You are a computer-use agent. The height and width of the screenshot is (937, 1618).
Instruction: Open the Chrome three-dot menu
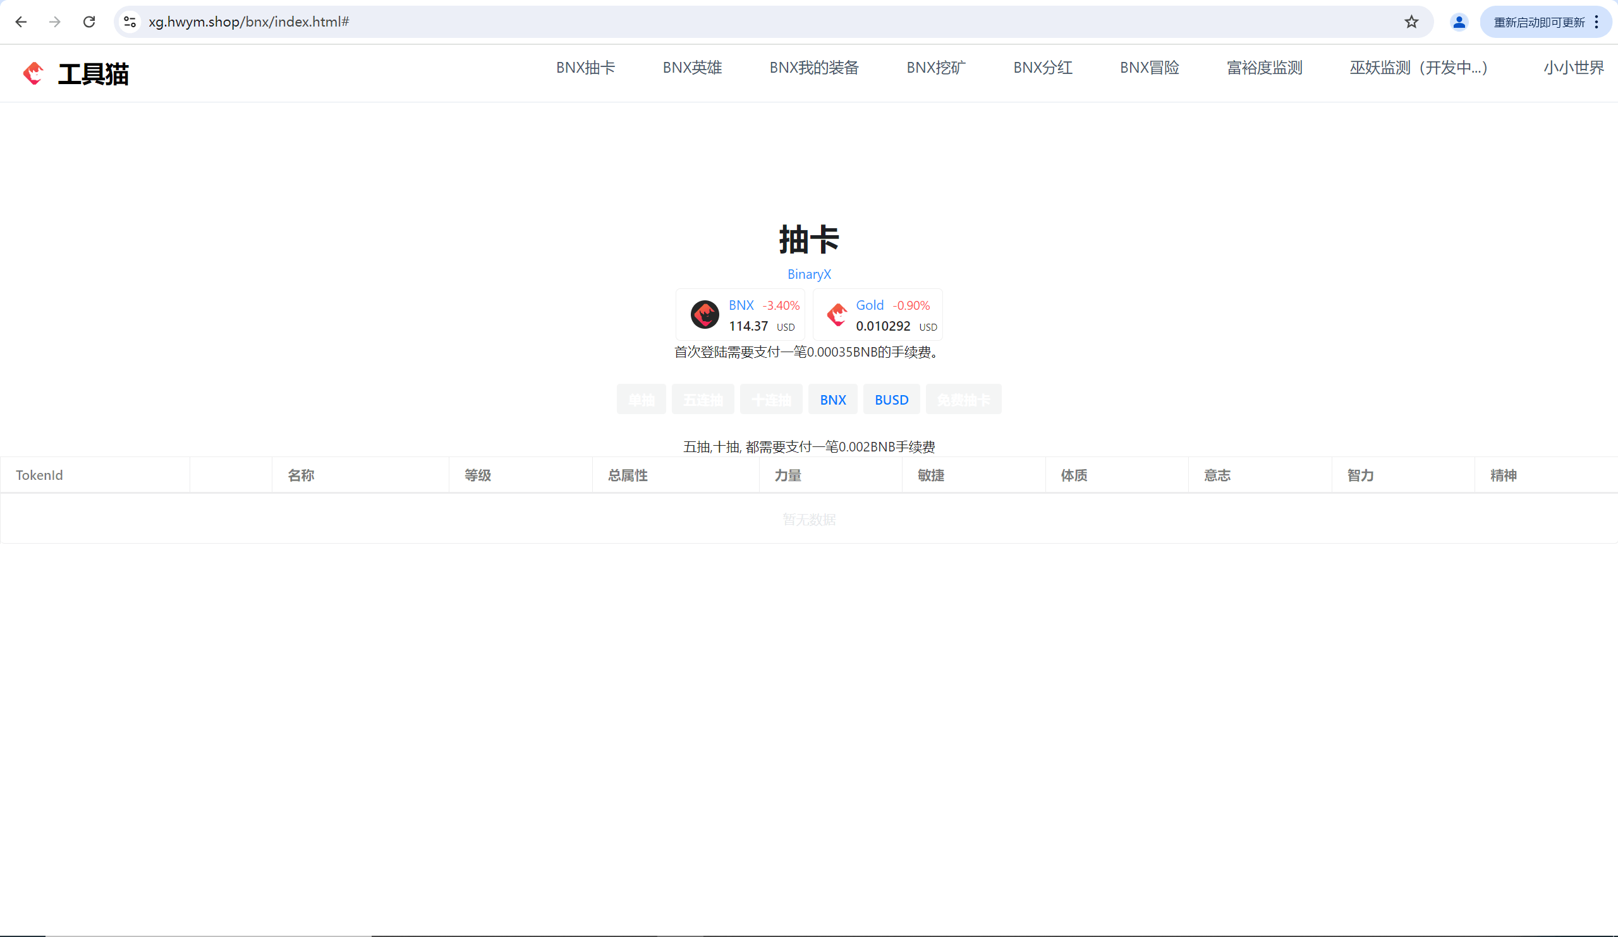click(1596, 22)
